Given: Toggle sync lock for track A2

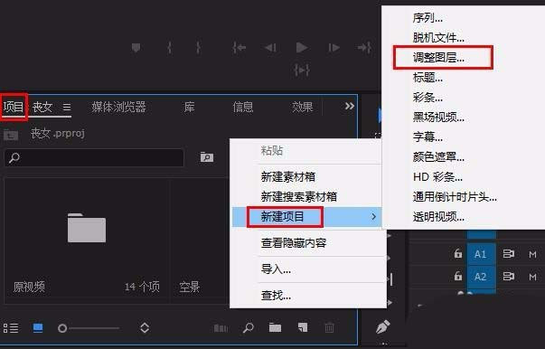Looking at the screenshot, I should [509, 277].
